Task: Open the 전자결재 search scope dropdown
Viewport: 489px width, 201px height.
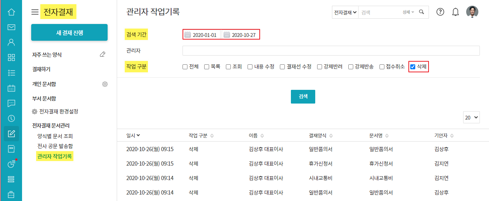Action: tap(345, 12)
